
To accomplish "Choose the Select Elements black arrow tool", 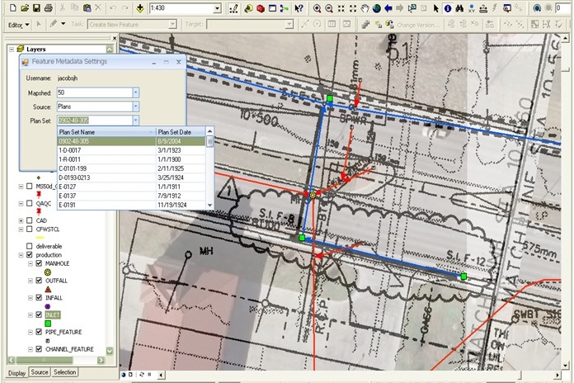I will [435, 8].
